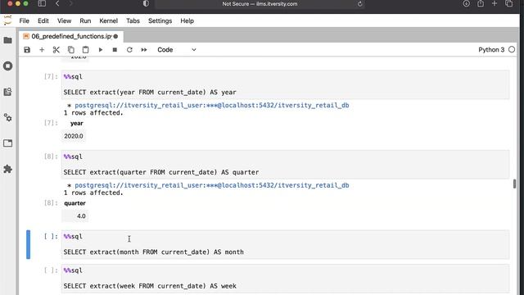Click the [8] input prompt of quarter cell
The width and height of the screenshot is (524, 295).
click(51, 157)
